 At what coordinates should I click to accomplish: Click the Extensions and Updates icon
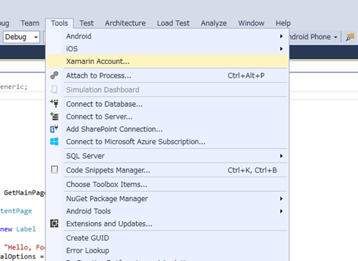click(x=54, y=223)
